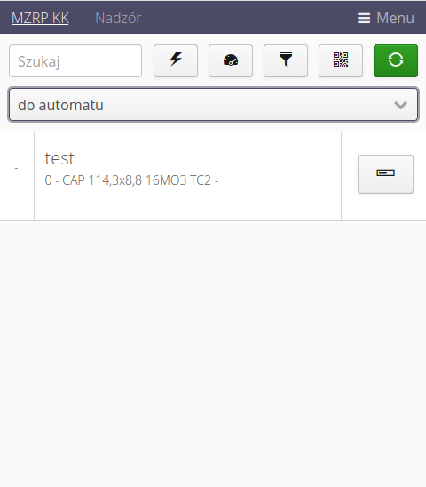Focus the Szukaj search field
The image size is (426, 487).
pos(75,60)
